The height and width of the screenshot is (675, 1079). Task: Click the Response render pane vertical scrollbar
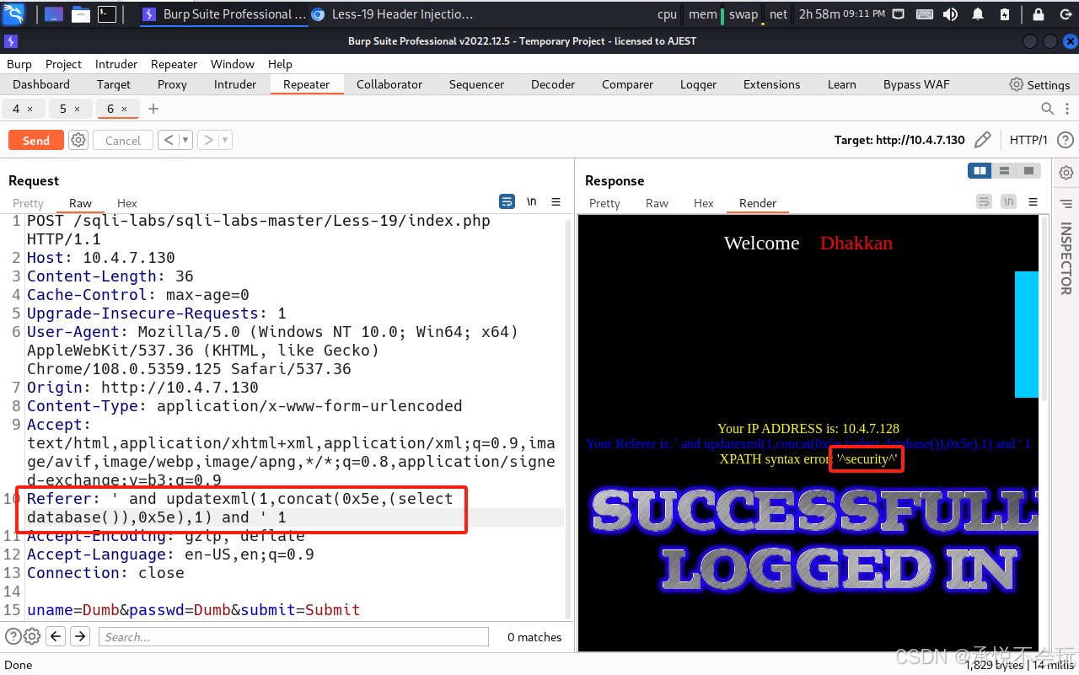(x=1045, y=308)
